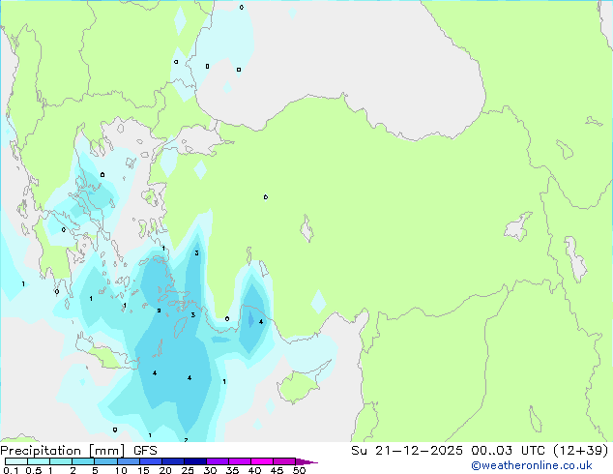Viewport: 613px width, 474px height.
Task: Click the 45 to 50 mm legend swatch
Action: click(284, 461)
